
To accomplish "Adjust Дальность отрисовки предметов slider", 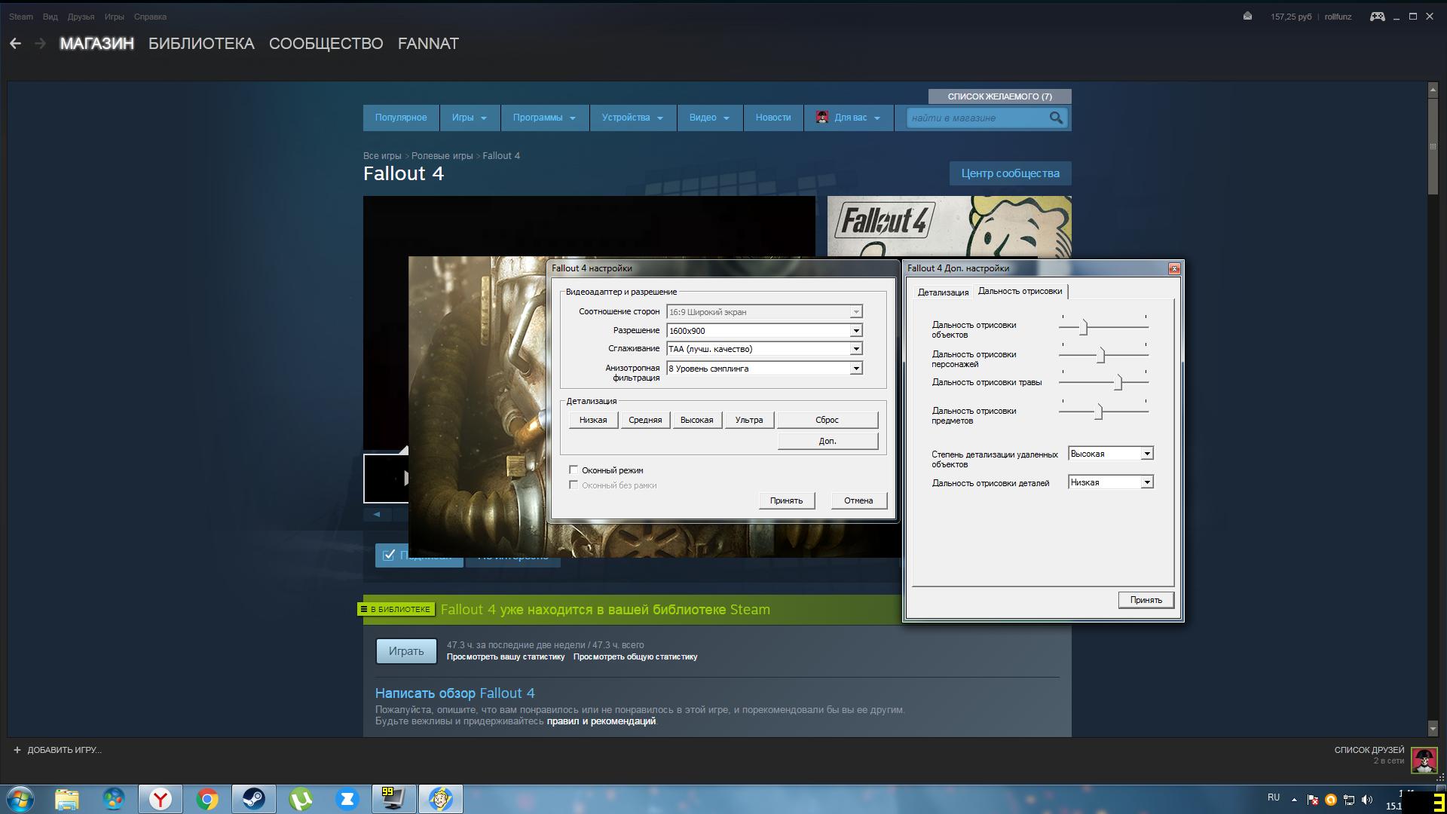I will [x=1099, y=412].
